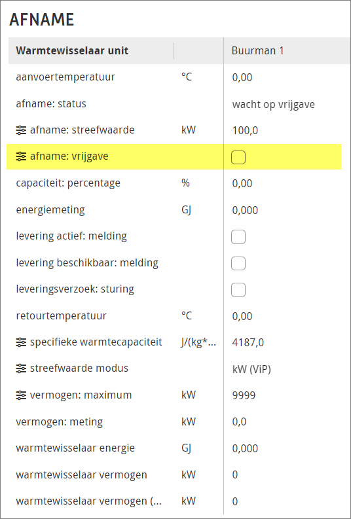
Task: Click sliders icon beside vermogen: maximum
Action: (x=21, y=395)
